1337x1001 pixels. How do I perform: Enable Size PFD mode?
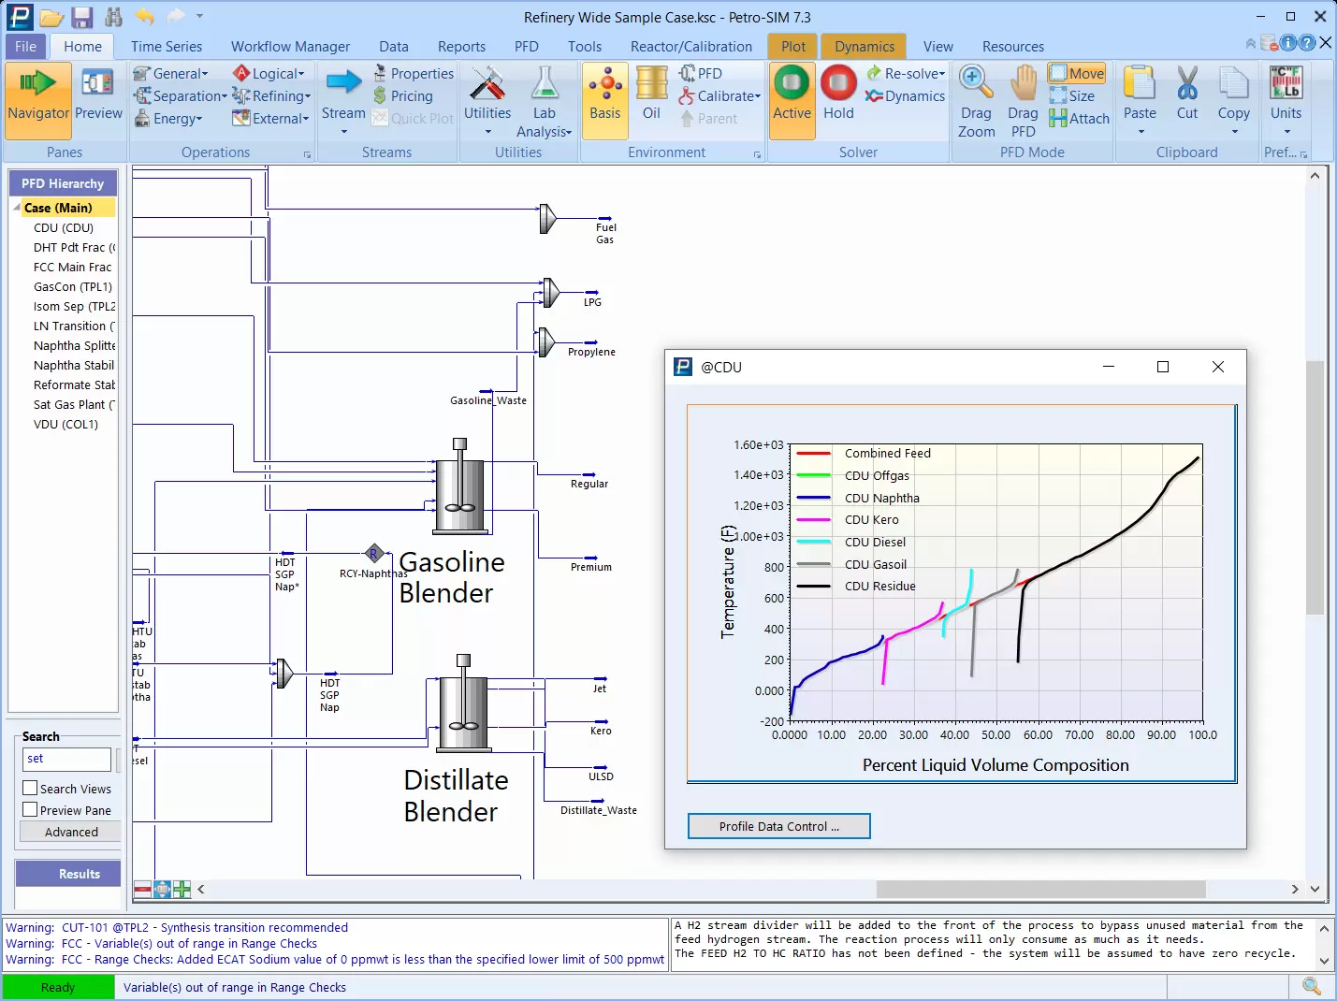coord(1071,95)
